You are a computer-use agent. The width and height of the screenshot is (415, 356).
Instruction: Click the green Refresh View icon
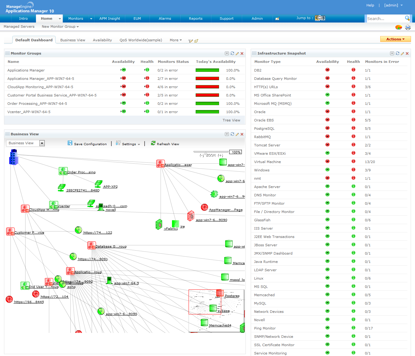[153, 143]
